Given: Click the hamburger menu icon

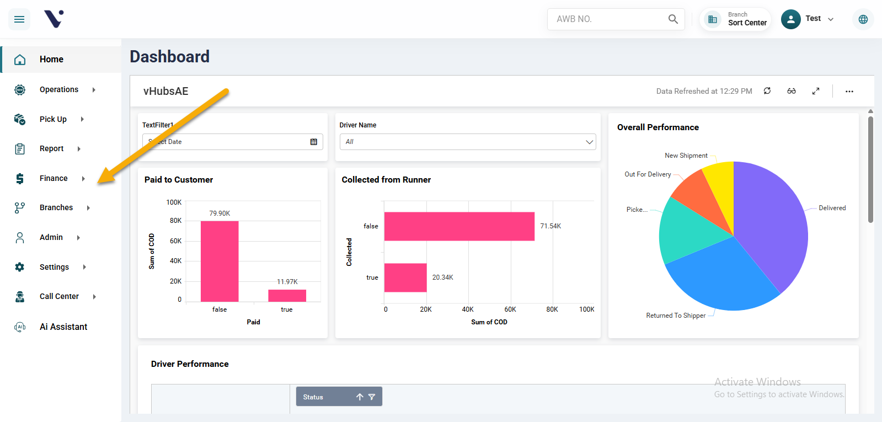Looking at the screenshot, I should coord(19,19).
